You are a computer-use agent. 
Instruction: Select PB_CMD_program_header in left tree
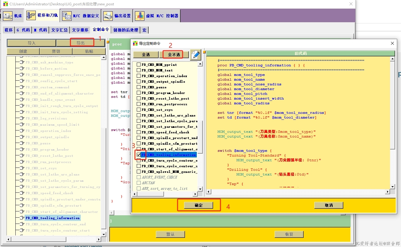pos(47,149)
